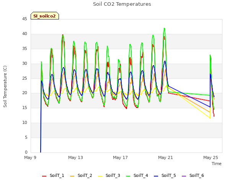Toggle SoilT_5 series in legend
The width and height of the screenshot is (245, 183).
(x=165, y=175)
